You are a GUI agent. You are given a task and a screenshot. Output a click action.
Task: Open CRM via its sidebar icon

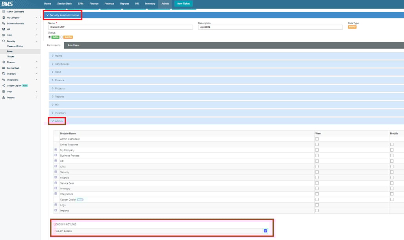(x=4, y=35)
